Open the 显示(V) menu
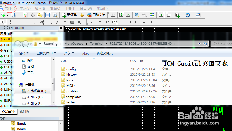This screenshot has width=232, height=131. click(25, 8)
